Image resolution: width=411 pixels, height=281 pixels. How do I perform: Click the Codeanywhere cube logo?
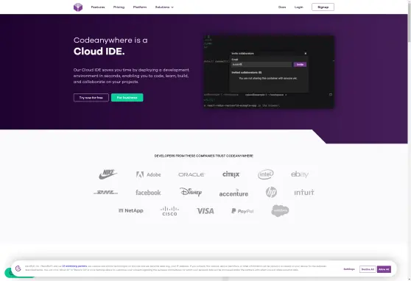click(x=78, y=7)
